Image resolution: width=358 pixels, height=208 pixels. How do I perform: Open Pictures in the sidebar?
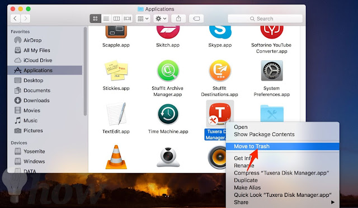(45, 130)
